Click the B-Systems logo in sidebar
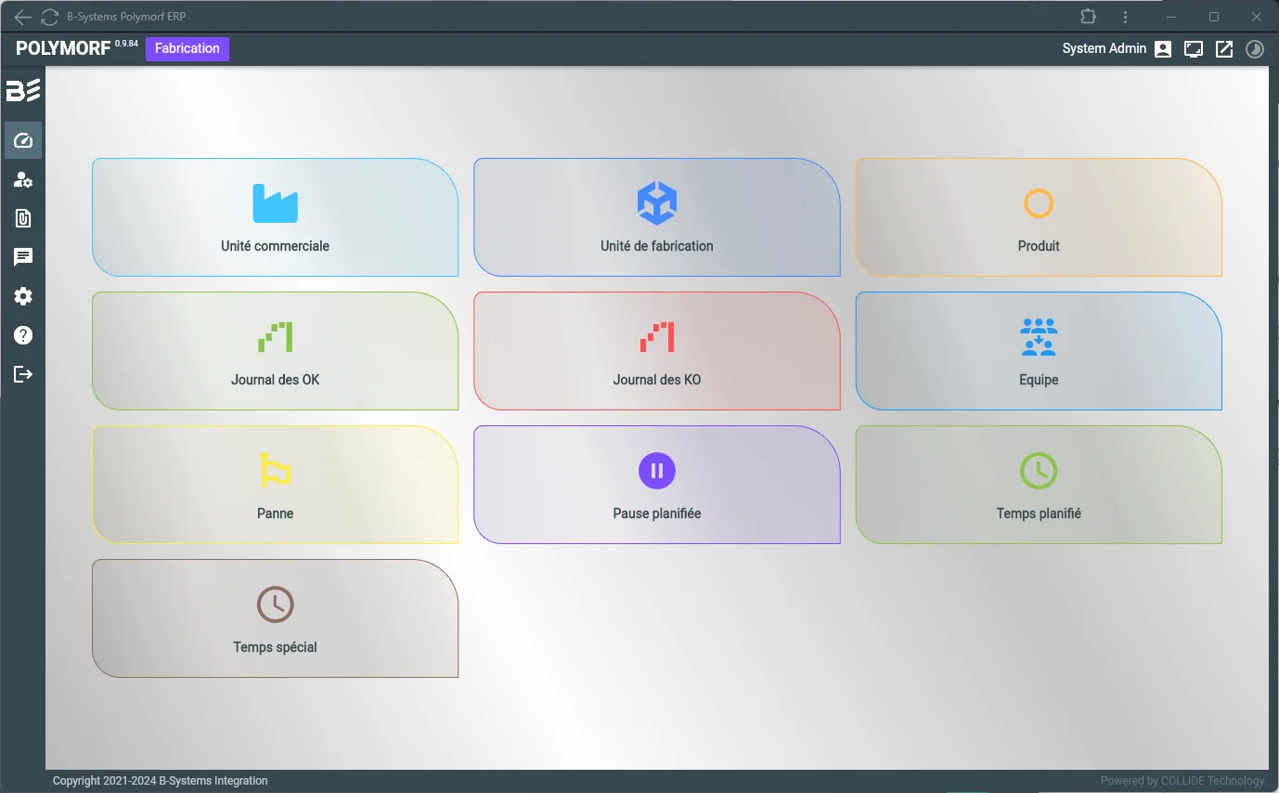Viewport: 1279px width, 793px height. point(23,90)
